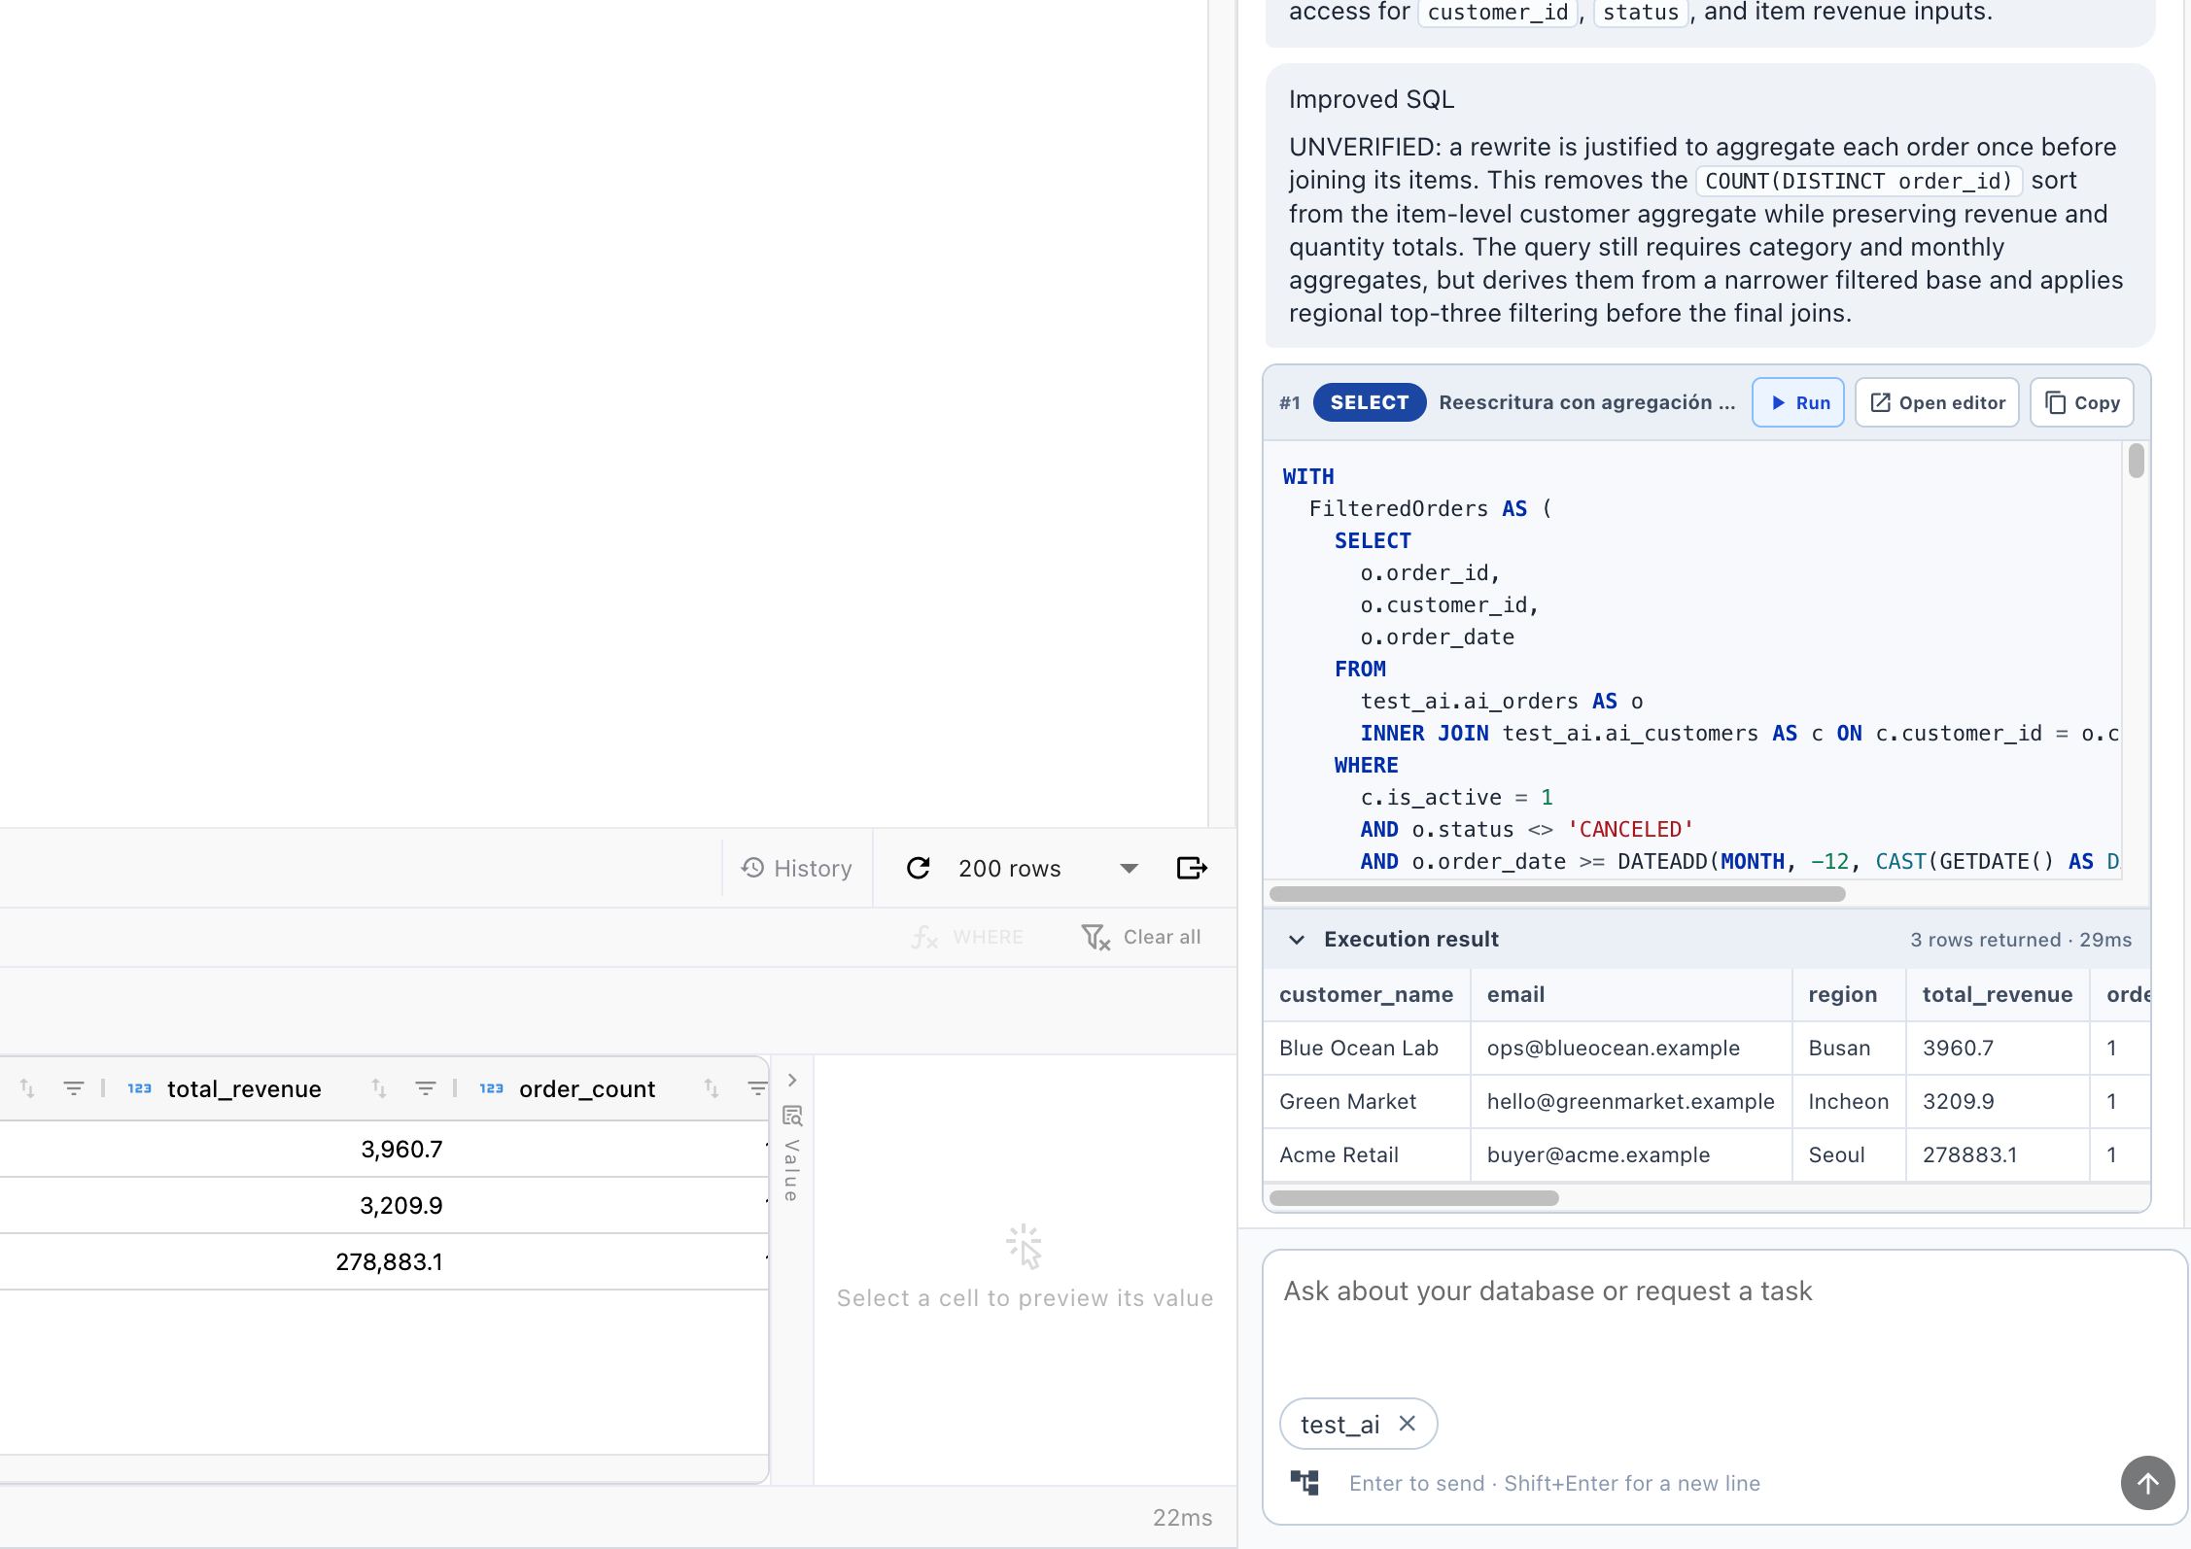The height and width of the screenshot is (1549, 2191).
Task: Click the 3960.7 cell in Execution result
Action: click(x=1998, y=1048)
